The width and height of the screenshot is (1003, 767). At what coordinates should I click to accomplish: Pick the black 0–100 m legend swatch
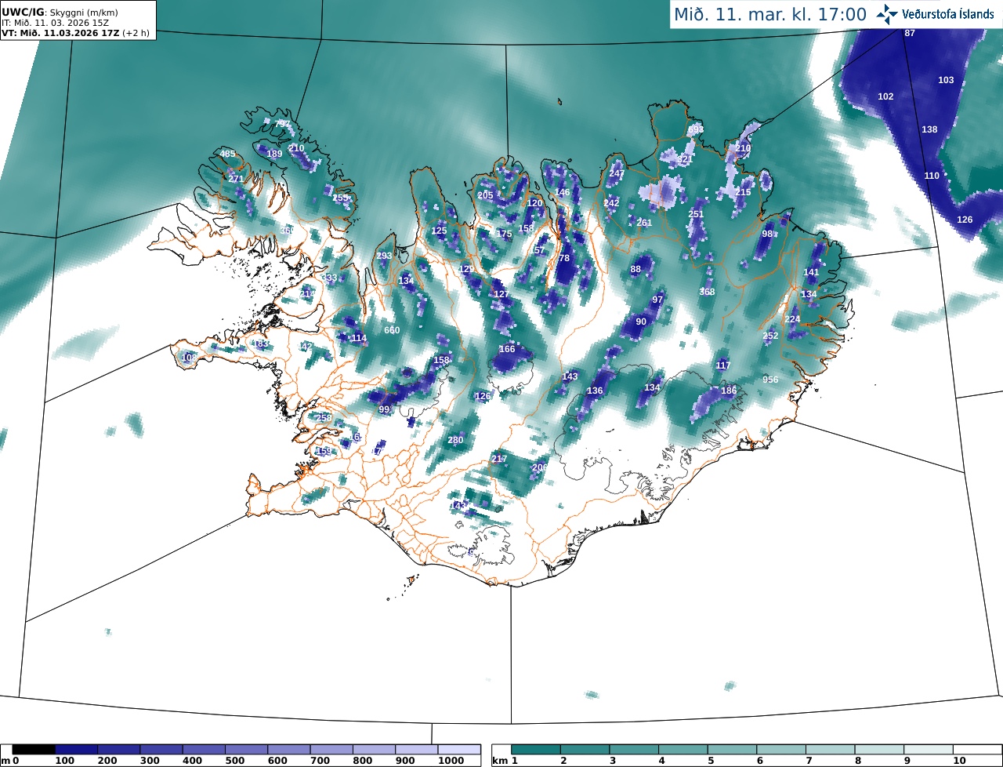click(x=34, y=750)
